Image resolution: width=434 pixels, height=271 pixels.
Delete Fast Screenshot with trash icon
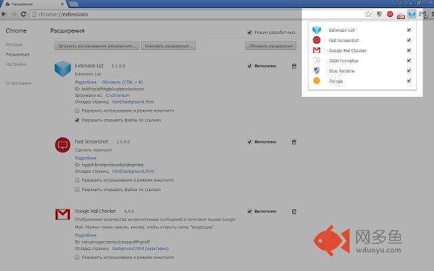click(294, 142)
